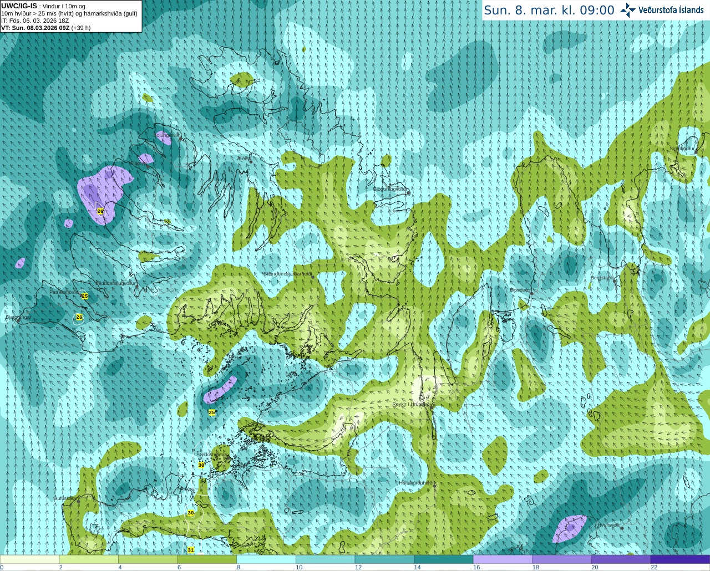
Task: Click the 4–6 m/s green legend swatch
Action: tap(148, 559)
